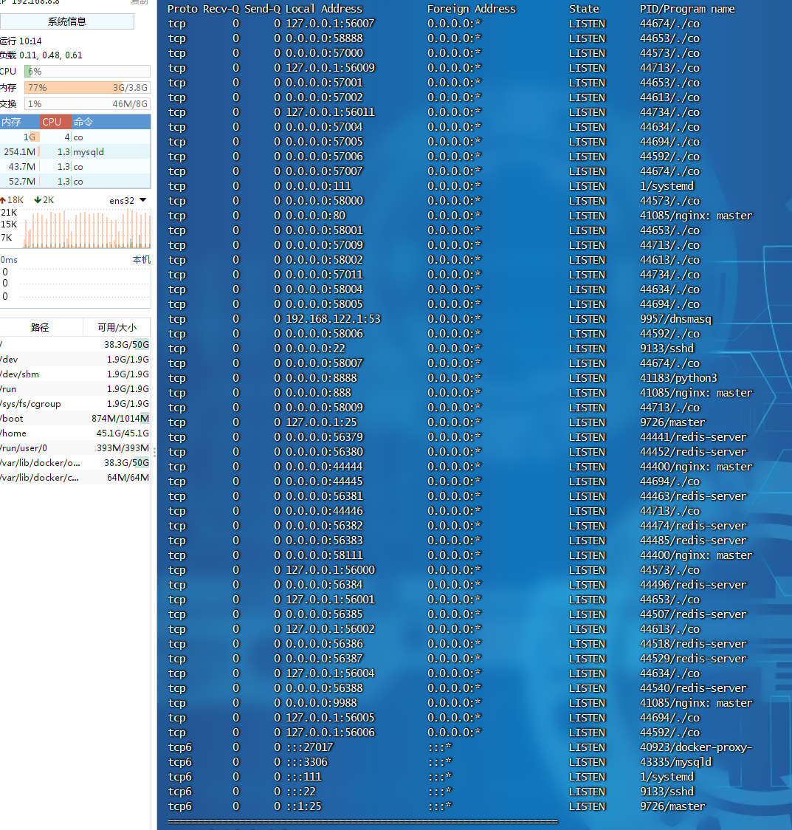Viewport: 792px width, 830px height.
Task: Click the download speed arrow icon
Action: coord(38,200)
